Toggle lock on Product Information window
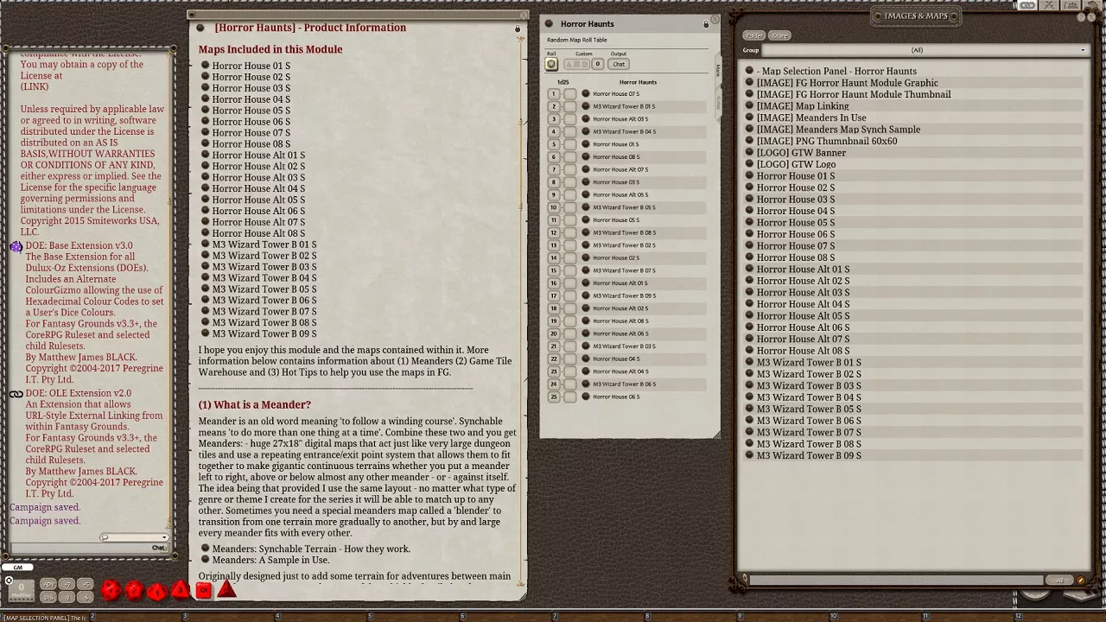This screenshot has height=622, width=1106. pos(518,29)
